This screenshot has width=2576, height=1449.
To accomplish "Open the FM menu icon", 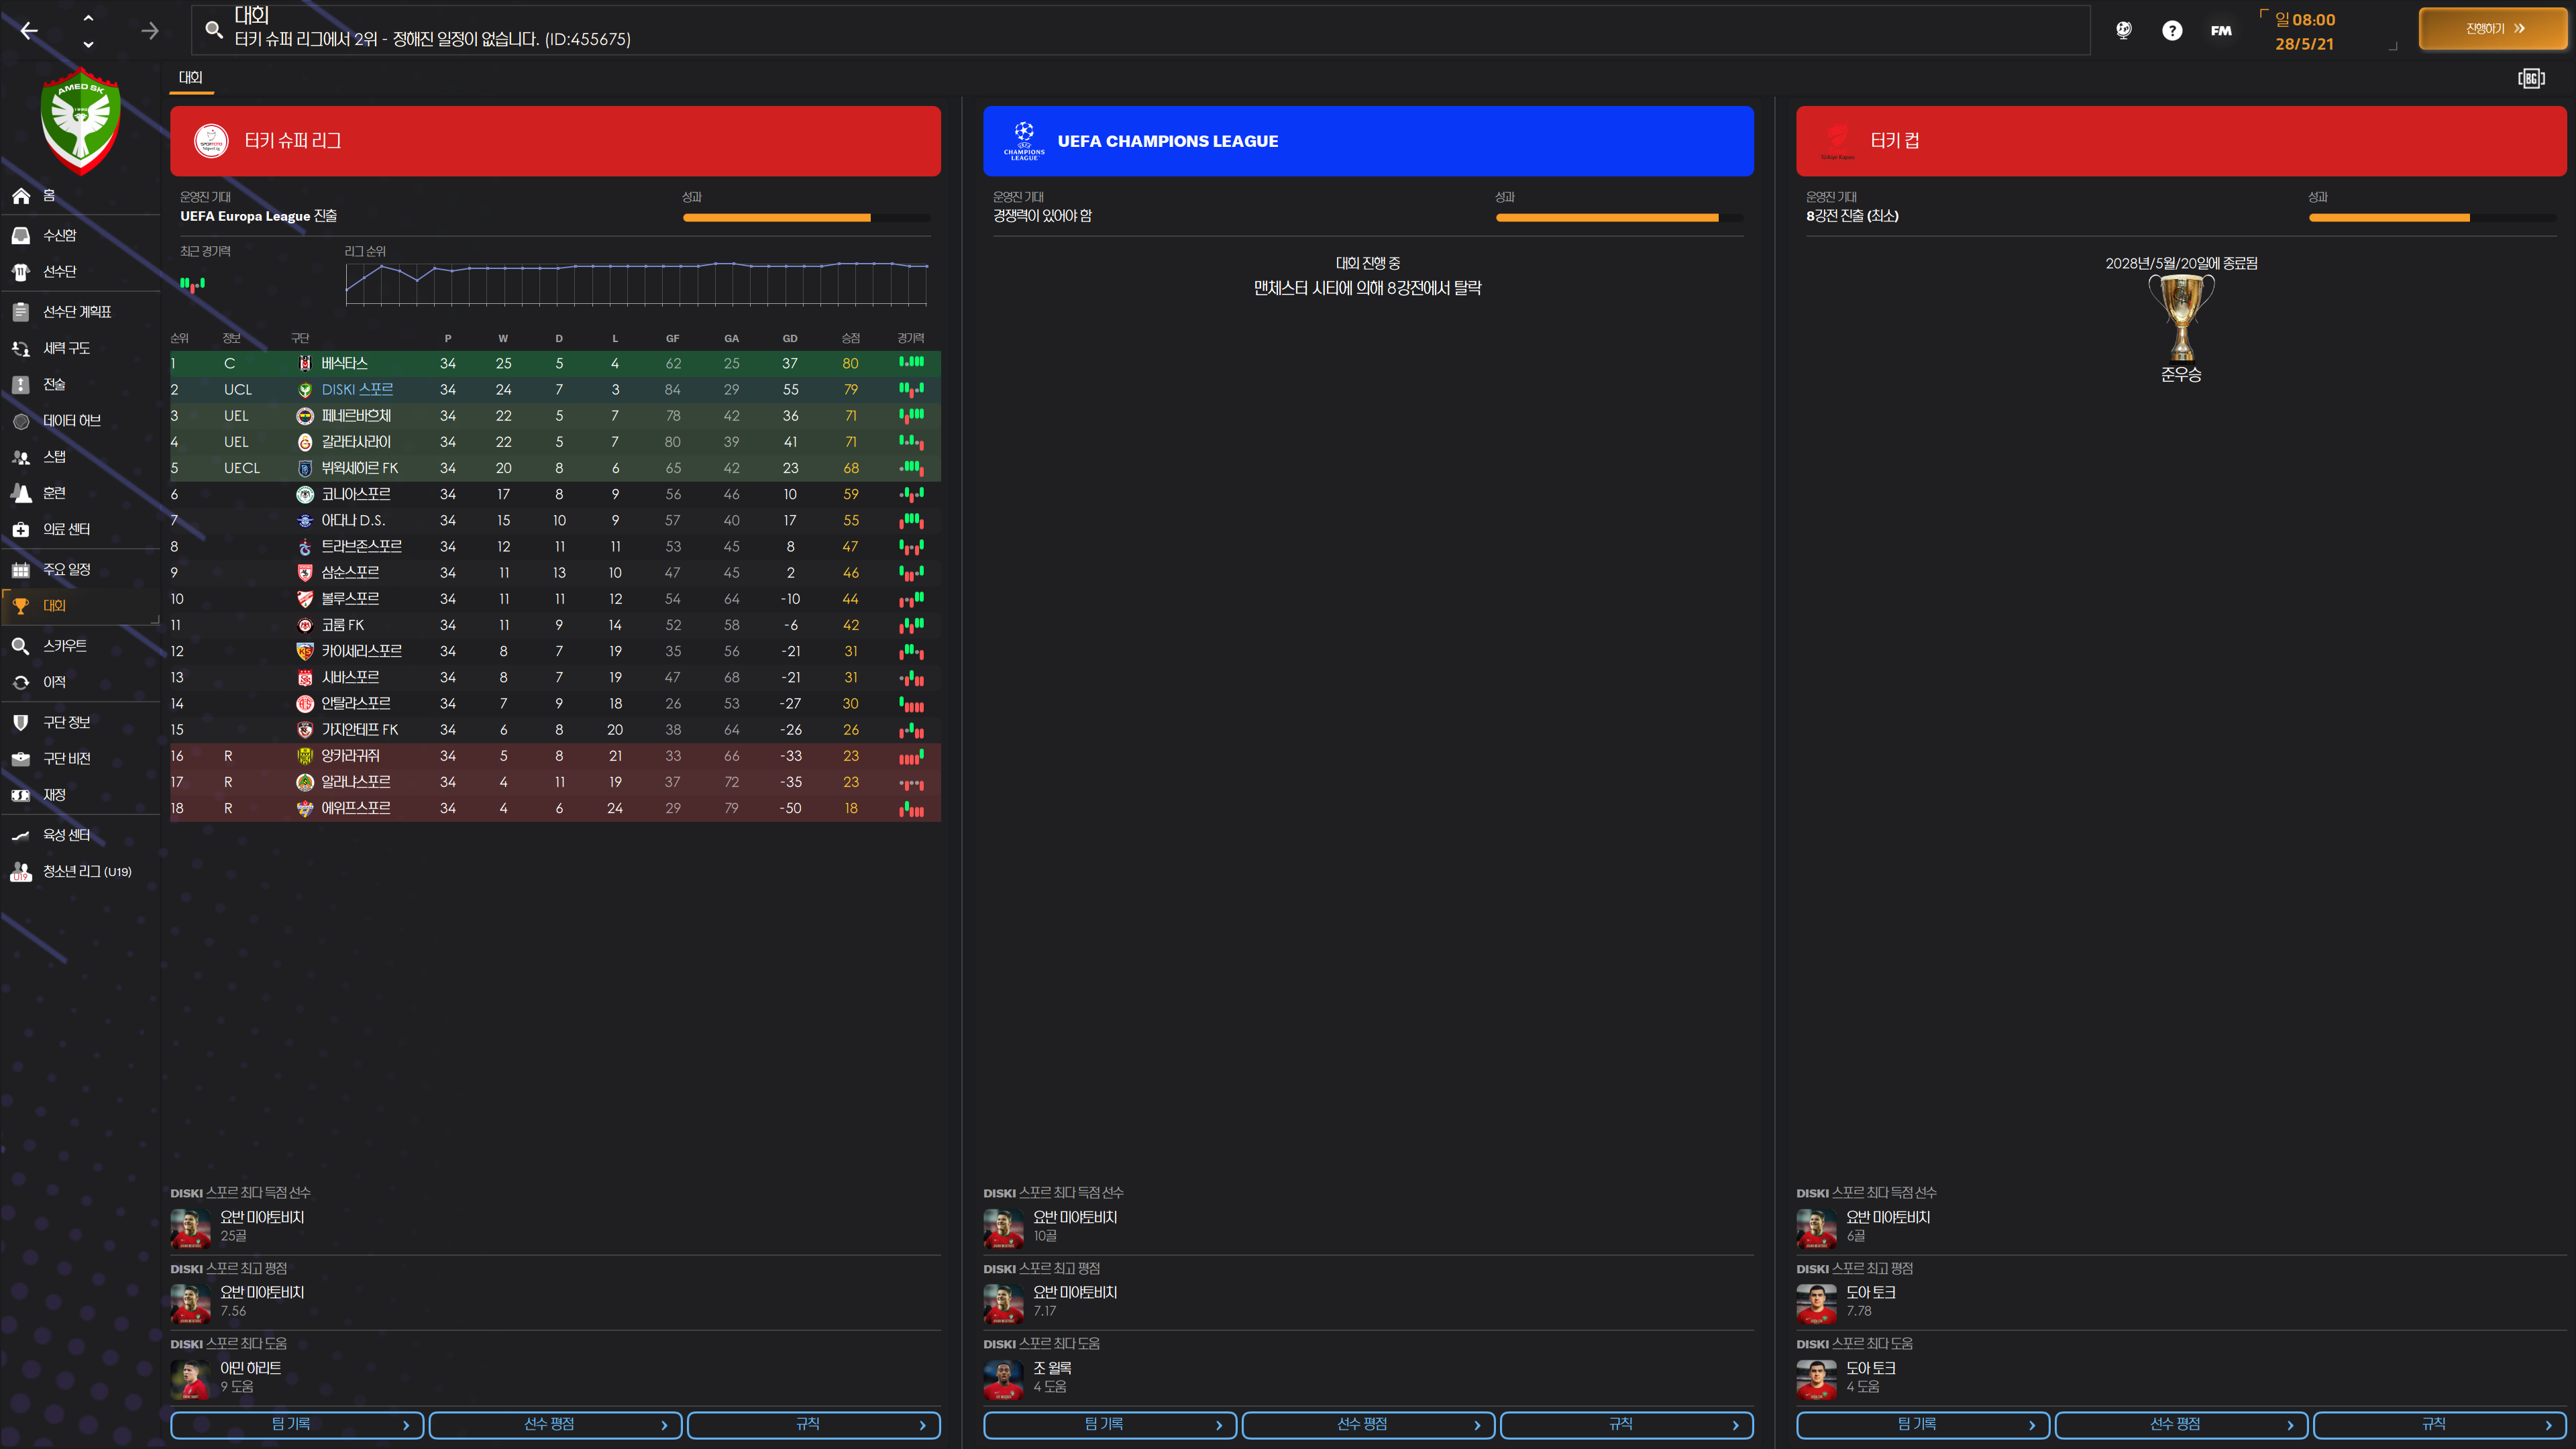I will click(x=2220, y=30).
